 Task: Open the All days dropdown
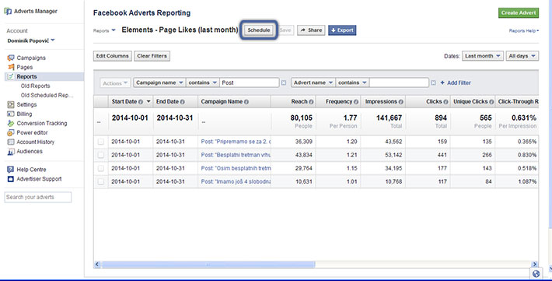[x=522, y=56]
